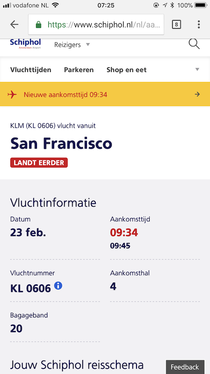The image size is (210, 374).
Task: Click the blue info icon beside KL 0606
Action: click(58, 286)
